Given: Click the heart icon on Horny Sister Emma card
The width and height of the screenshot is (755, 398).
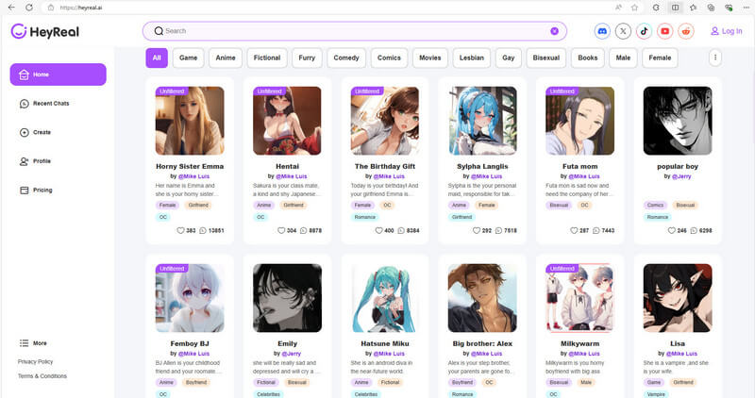Looking at the screenshot, I should tap(180, 230).
